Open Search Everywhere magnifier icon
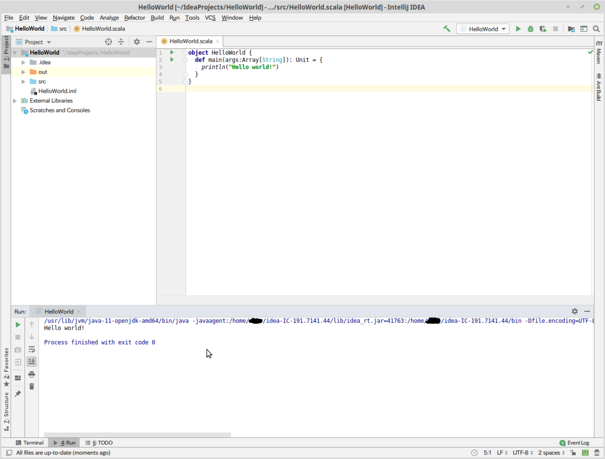This screenshot has width=605, height=459. coord(596,29)
